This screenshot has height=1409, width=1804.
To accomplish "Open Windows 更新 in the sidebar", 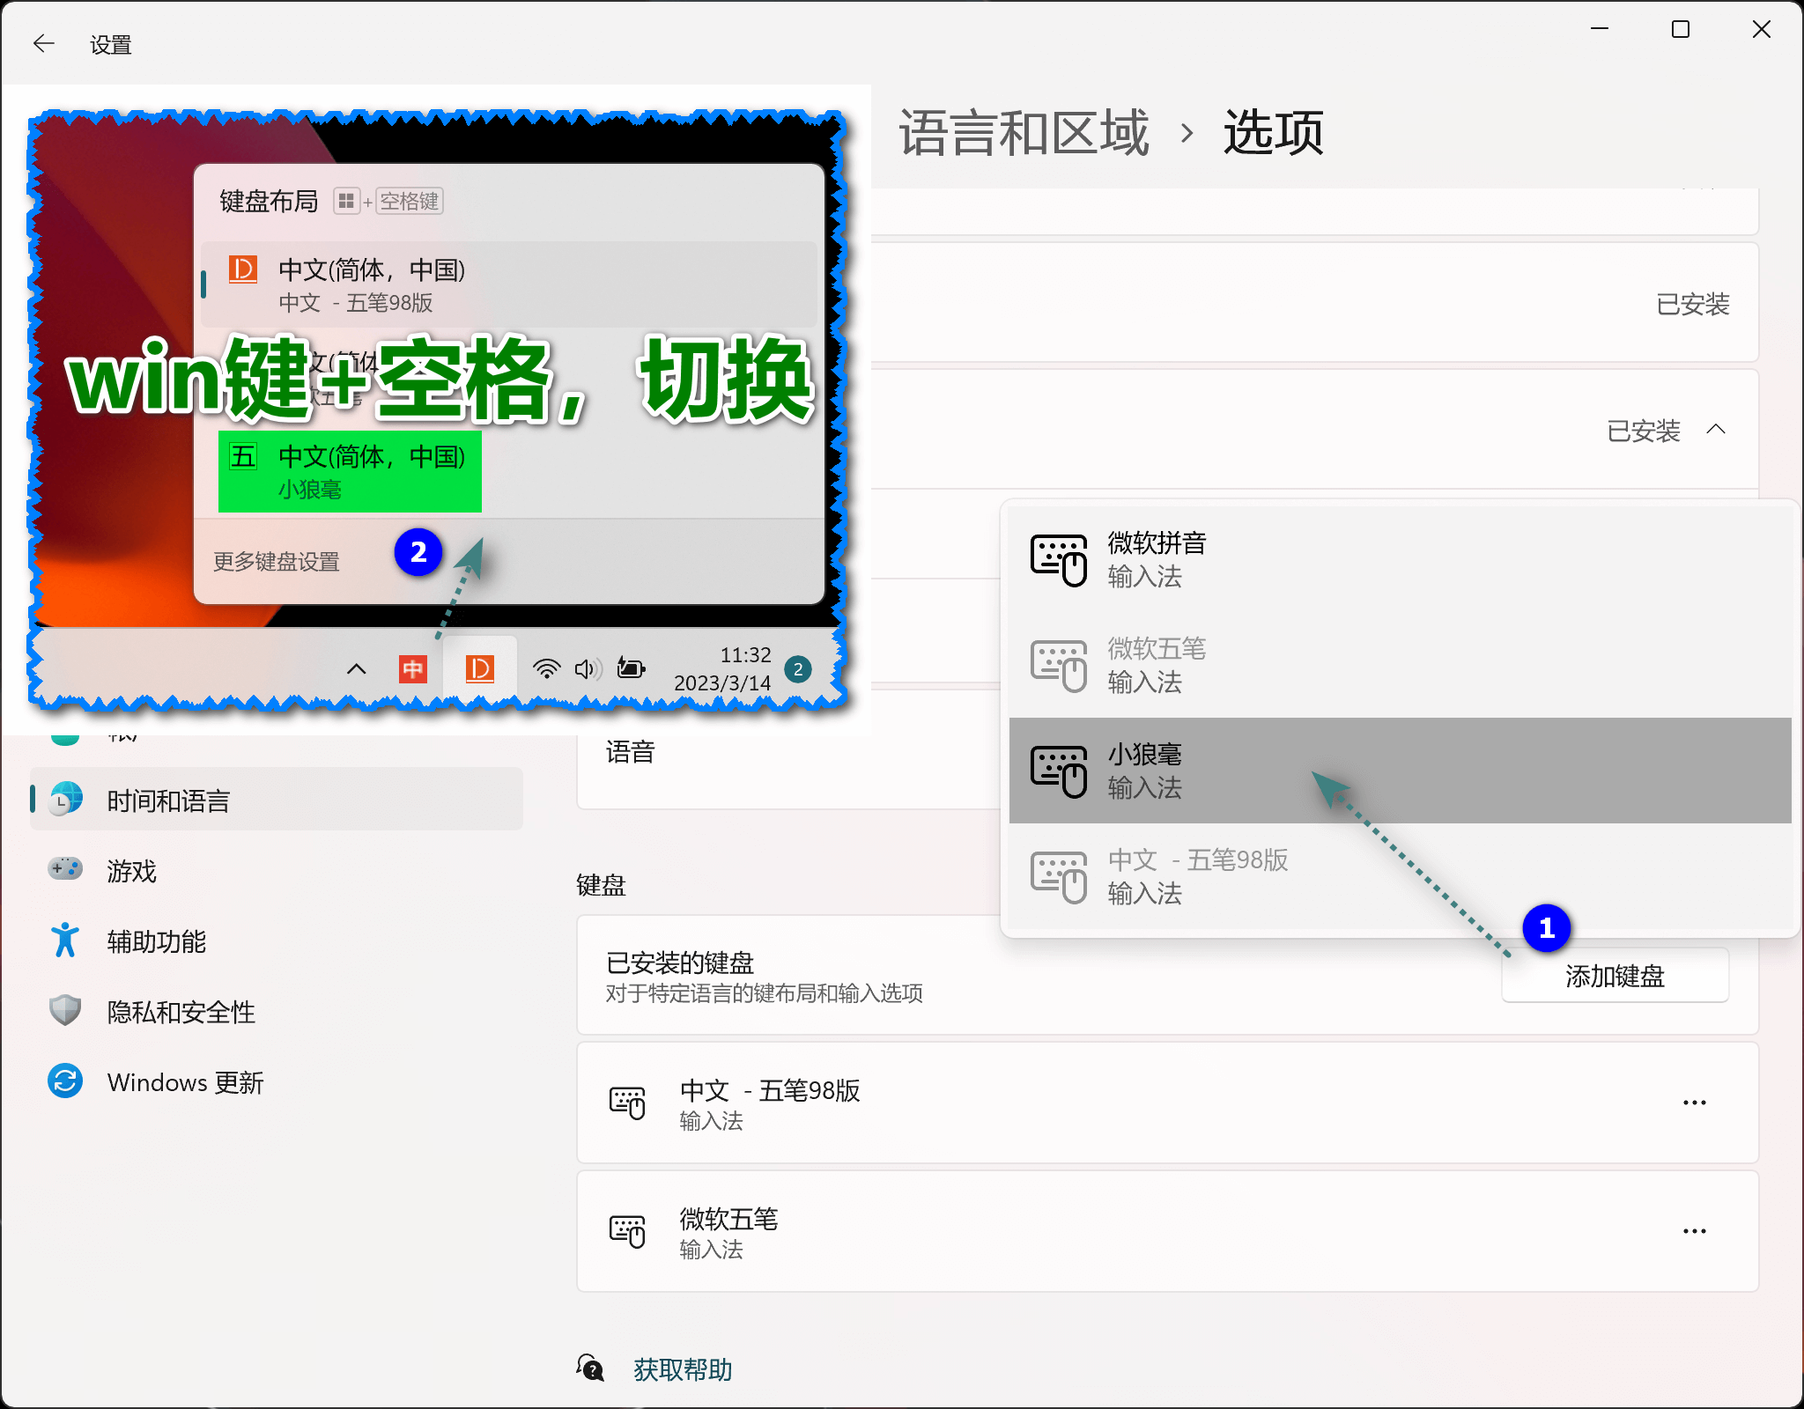I will click(277, 1081).
